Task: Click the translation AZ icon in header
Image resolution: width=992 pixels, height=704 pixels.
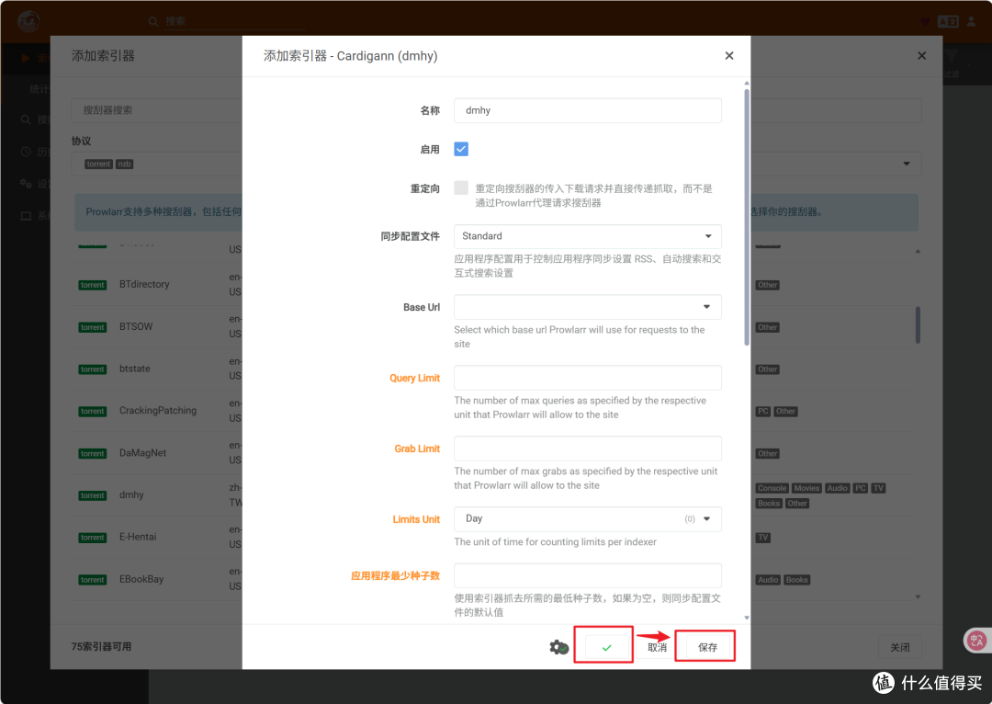Action: [948, 21]
